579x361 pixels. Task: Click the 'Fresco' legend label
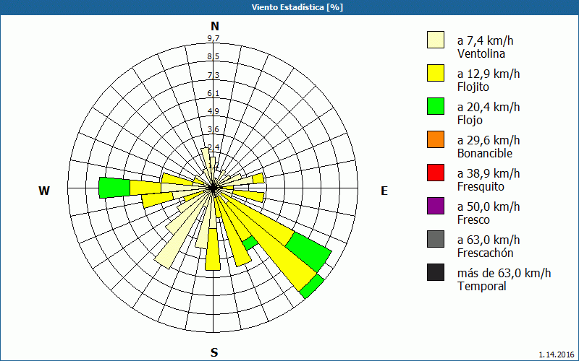[x=474, y=220]
